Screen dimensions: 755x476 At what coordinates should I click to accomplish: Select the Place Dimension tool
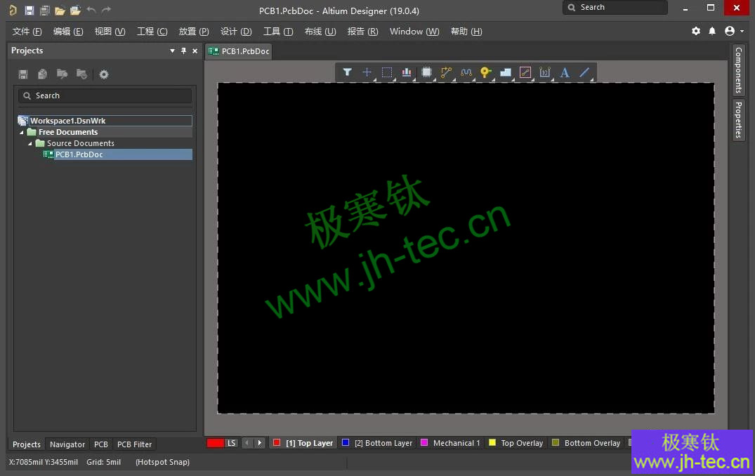pos(545,72)
